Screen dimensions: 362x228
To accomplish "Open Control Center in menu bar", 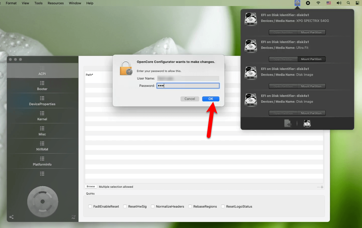I will [x=357, y=3].
